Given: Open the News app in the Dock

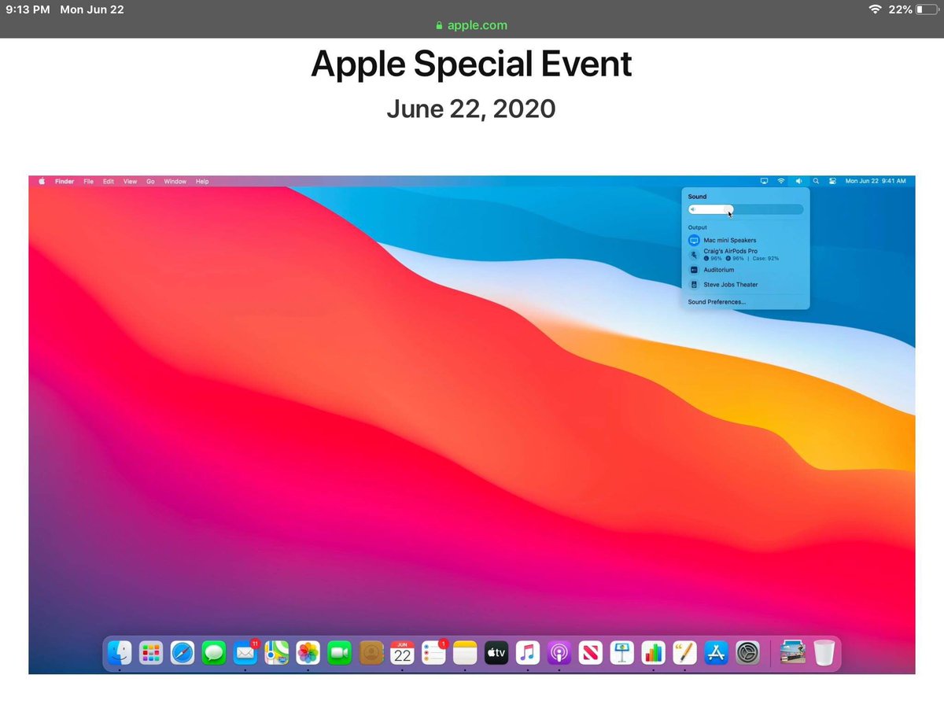Looking at the screenshot, I should pos(591,652).
